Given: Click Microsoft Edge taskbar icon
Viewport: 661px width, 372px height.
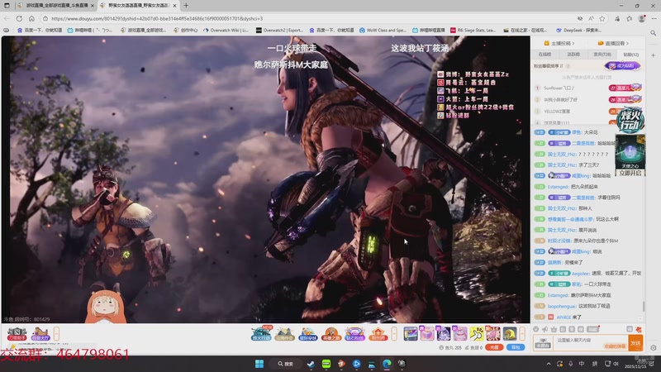Looking at the screenshot, I should coord(387,364).
